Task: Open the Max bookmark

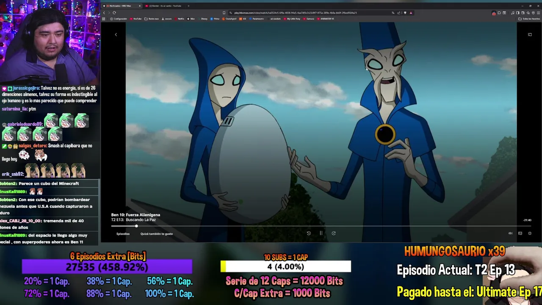Action: point(191,19)
